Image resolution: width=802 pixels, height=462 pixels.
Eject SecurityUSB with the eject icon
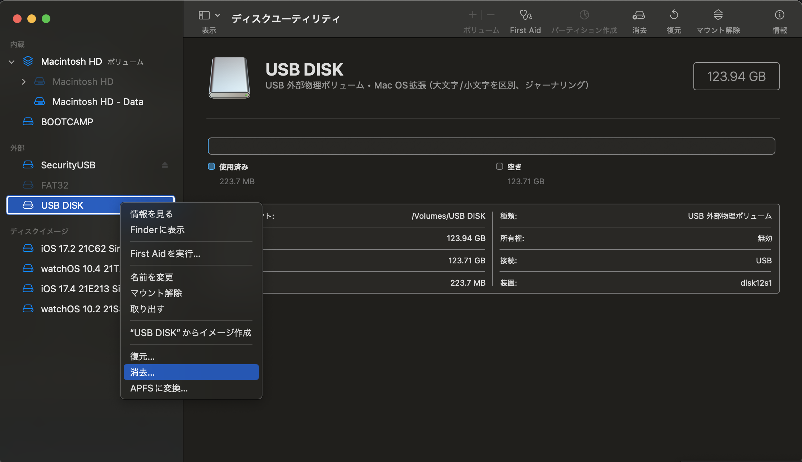(165, 165)
